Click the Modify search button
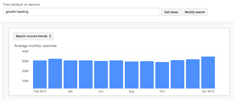 point(195,12)
